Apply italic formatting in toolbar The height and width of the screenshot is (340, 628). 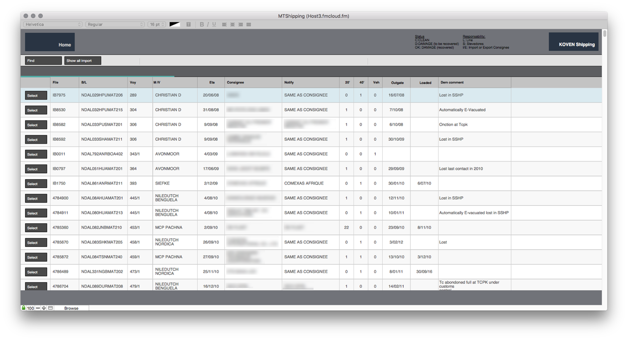(x=208, y=25)
